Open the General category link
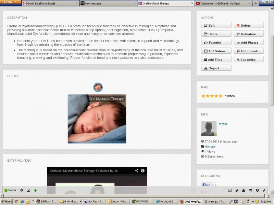 210,147
